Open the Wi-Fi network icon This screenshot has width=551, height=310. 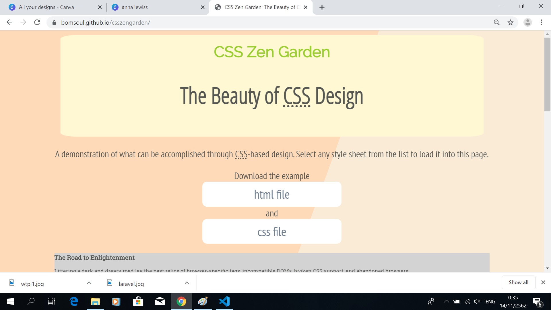[x=467, y=301]
